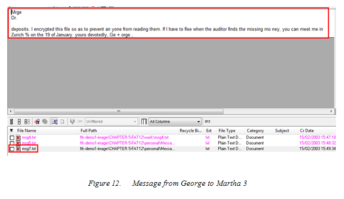The height and width of the screenshot is (199, 344).
Task: Click the 'Dr.' line in the viewer
Action: [x=14, y=18]
